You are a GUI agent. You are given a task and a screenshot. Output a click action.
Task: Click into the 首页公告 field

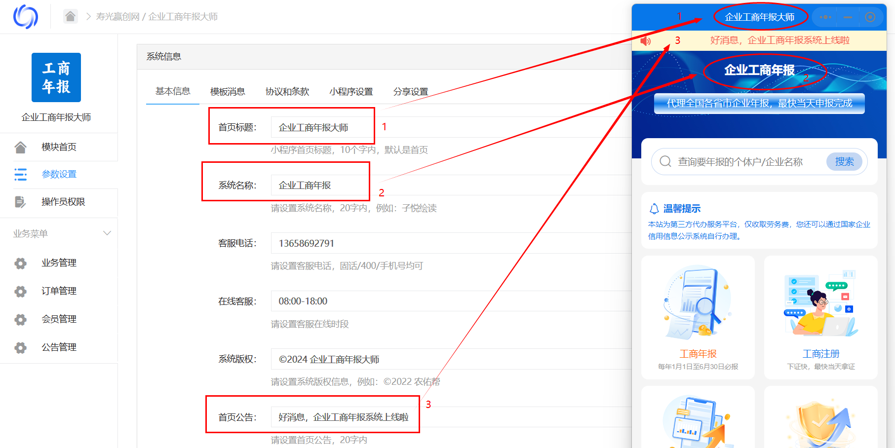pyautogui.click(x=451, y=417)
